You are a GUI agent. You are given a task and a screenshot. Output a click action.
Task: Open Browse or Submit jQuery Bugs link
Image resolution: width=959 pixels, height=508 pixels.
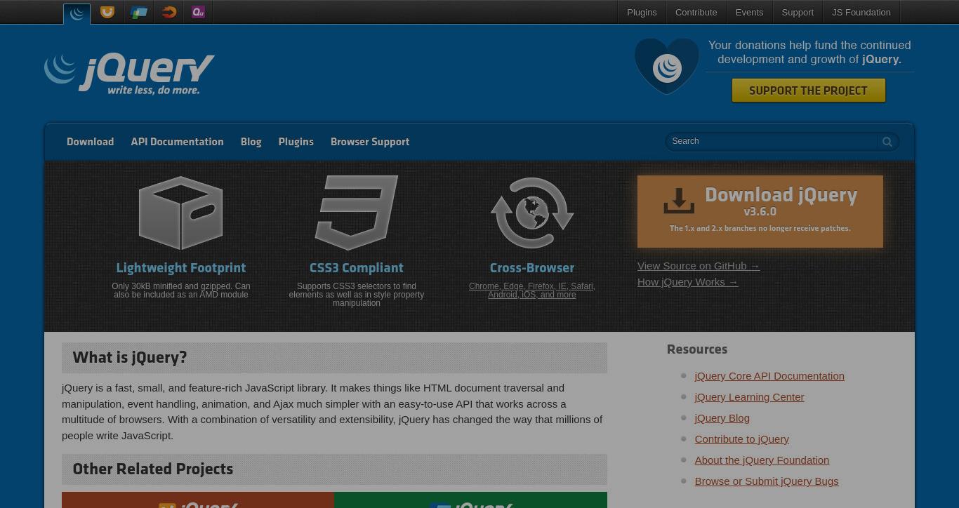[767, 481]
